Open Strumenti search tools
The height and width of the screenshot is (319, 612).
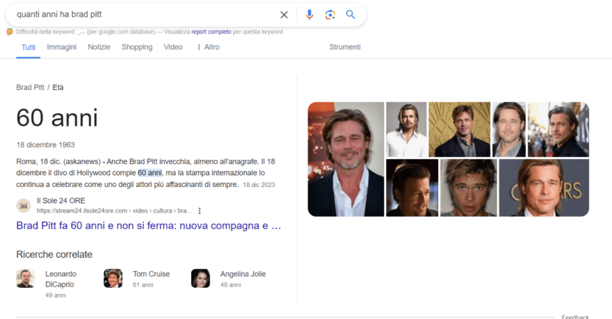[345, 47]
